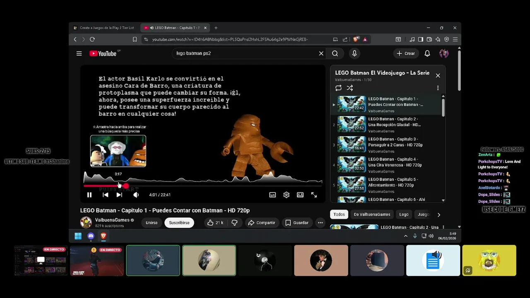Go back in the browser
Screen dimensions: 530x298
75,39
